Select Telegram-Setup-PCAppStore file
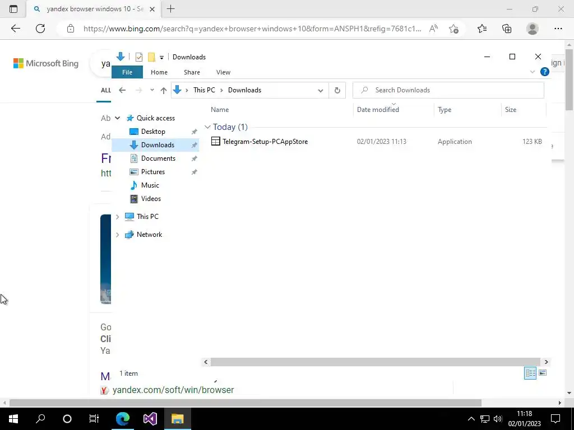 pos(265,142)
